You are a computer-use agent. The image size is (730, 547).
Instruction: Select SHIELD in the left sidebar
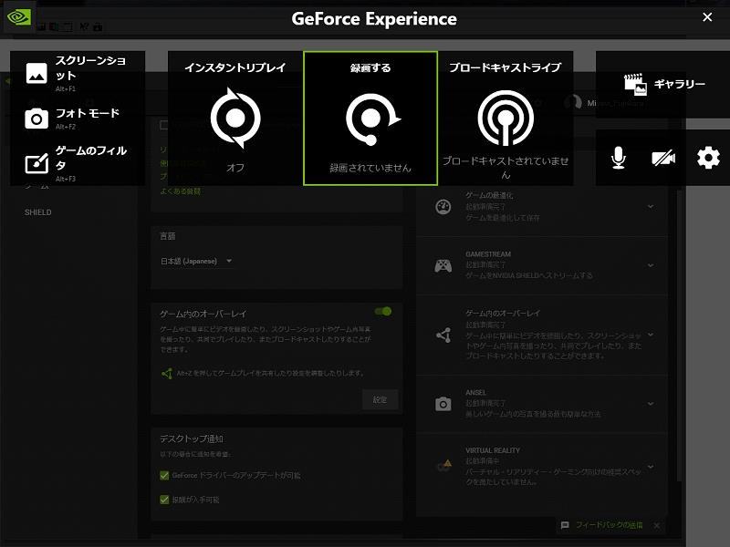pyautogui.click(x=38, y=212)
